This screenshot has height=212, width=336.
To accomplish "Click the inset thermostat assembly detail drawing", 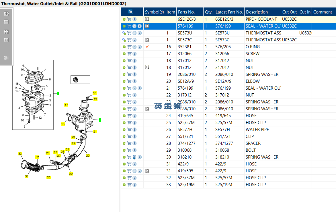I will click(33, 95).
